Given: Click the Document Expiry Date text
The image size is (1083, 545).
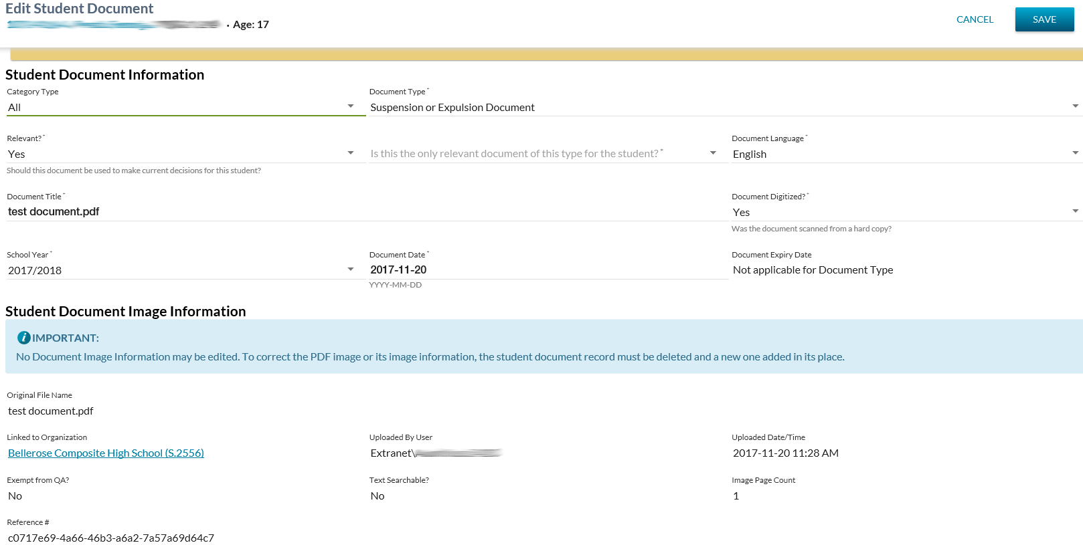Looking at the screenshot, I should (813, 270).
